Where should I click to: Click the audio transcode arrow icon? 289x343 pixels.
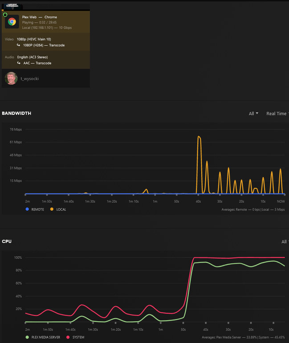click(x=19, y=63)
